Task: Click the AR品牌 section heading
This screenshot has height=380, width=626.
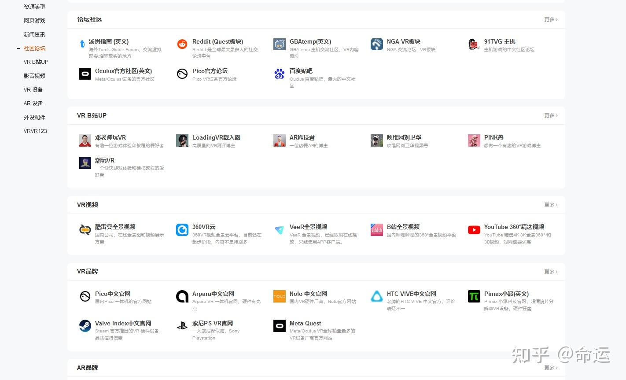Action: click(x=88, y=368)
